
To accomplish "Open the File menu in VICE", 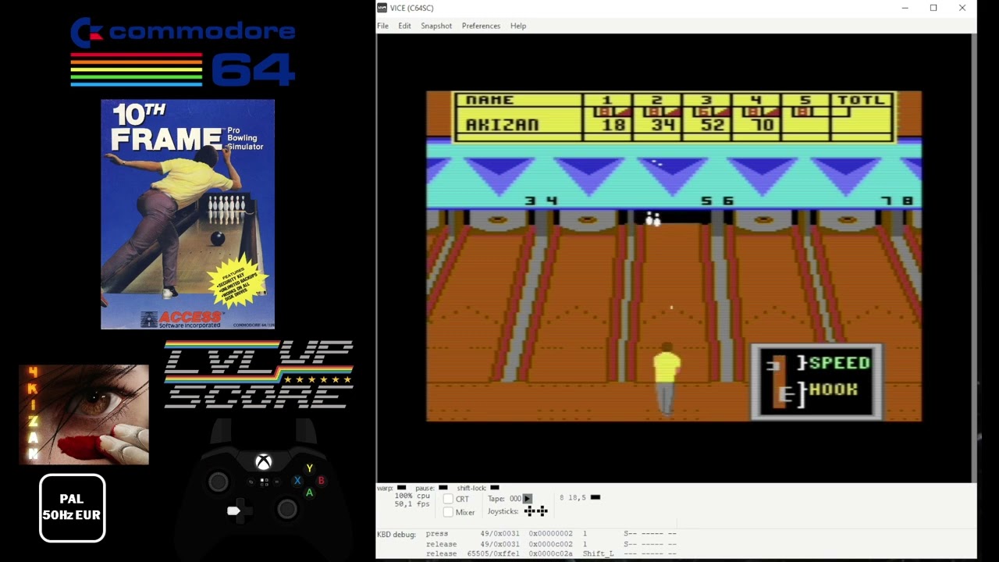I will pyautogui.click(x=382, y=26).
